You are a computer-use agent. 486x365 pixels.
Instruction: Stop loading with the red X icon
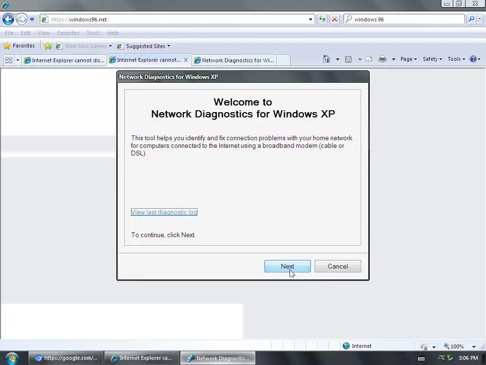pos(335,19)
